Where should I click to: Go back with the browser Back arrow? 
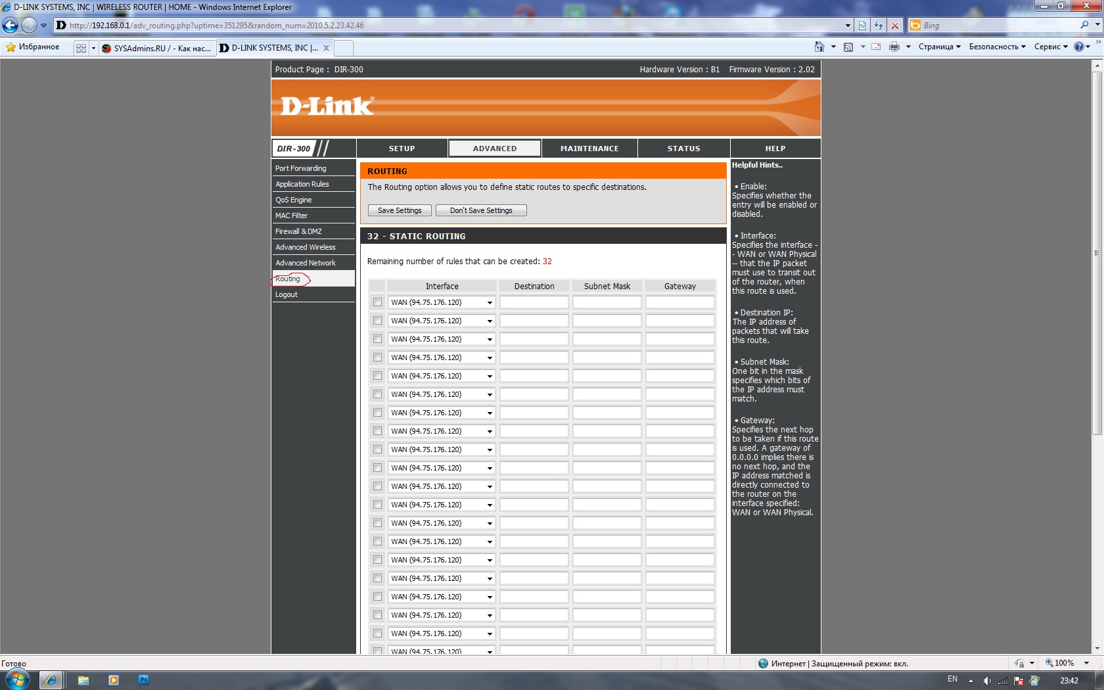click(x=10, y=26)
